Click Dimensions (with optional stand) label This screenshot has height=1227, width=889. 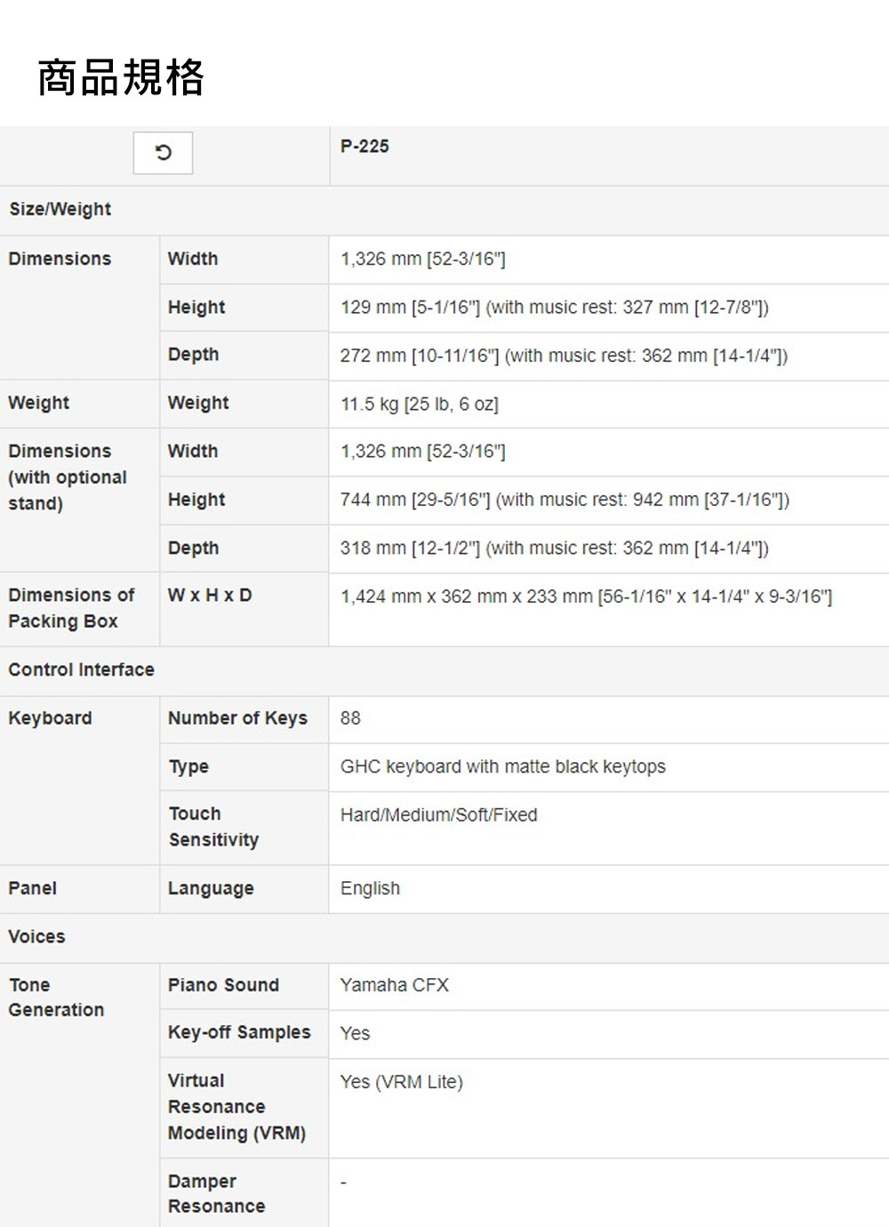click(68, 477)
